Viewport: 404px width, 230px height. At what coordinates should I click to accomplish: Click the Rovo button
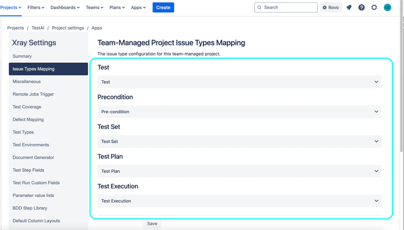point(331,7)
